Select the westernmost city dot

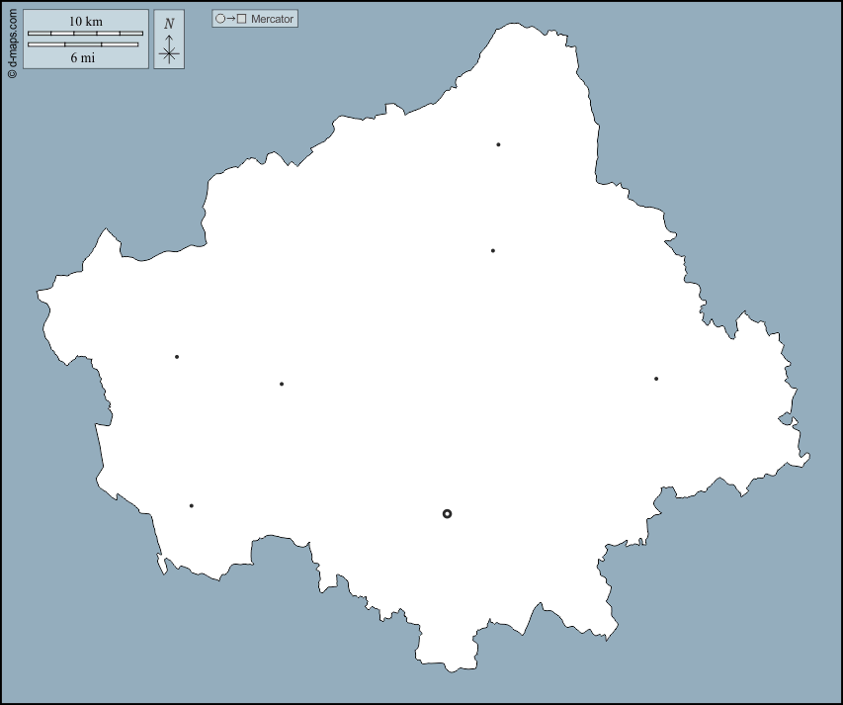tap(177, 357)
